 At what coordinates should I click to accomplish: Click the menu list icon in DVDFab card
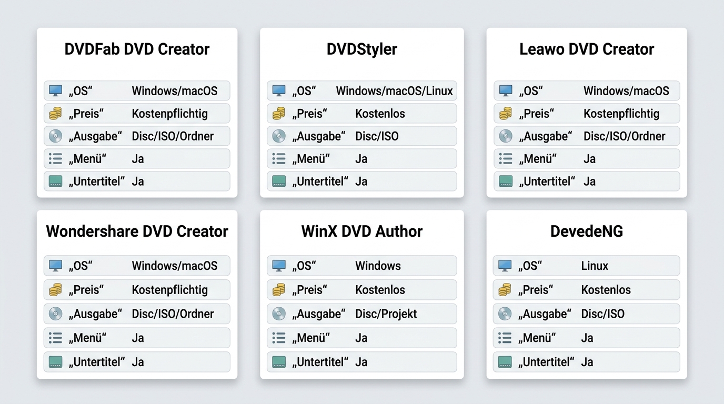click(x=55, y=158)
